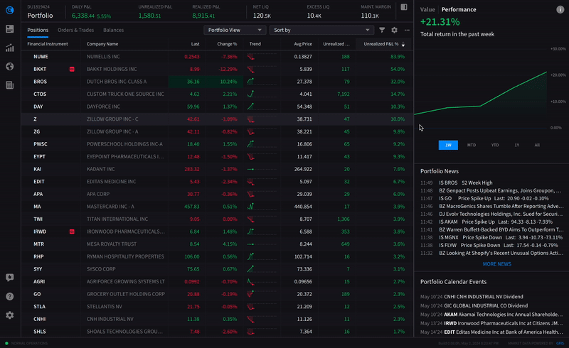Click the GFIS link in status bar
The width and height of the screenshot is (569, 348).
560,343
